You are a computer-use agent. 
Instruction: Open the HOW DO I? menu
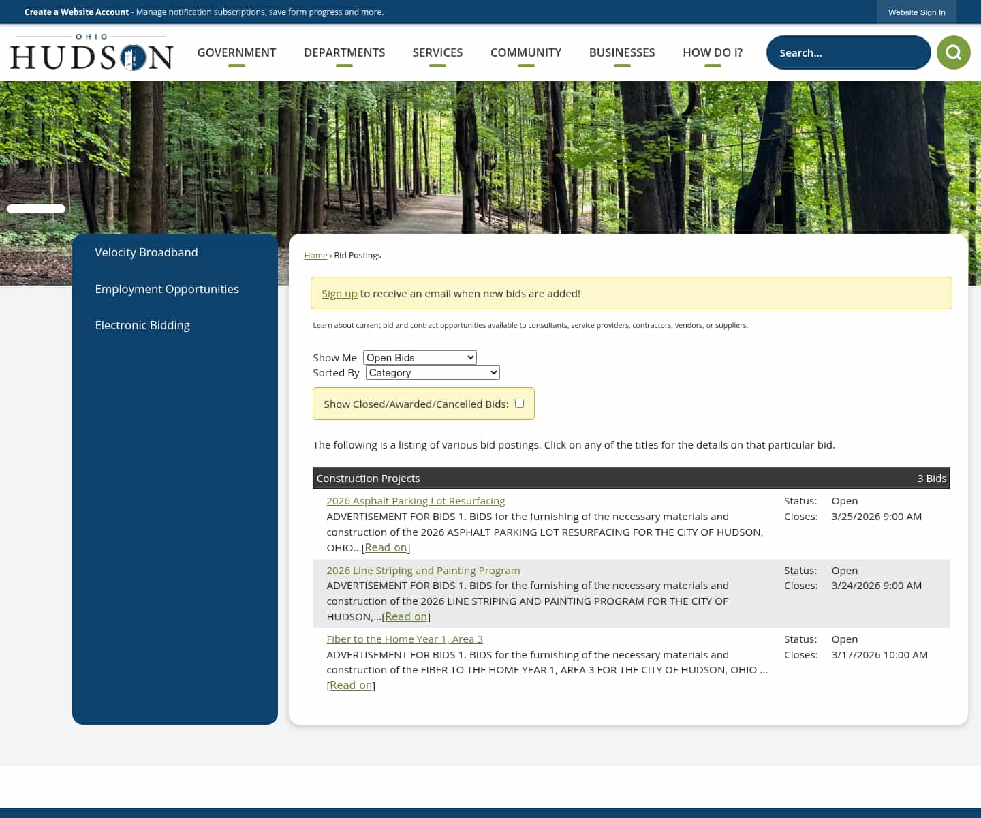tap(713, 52)
